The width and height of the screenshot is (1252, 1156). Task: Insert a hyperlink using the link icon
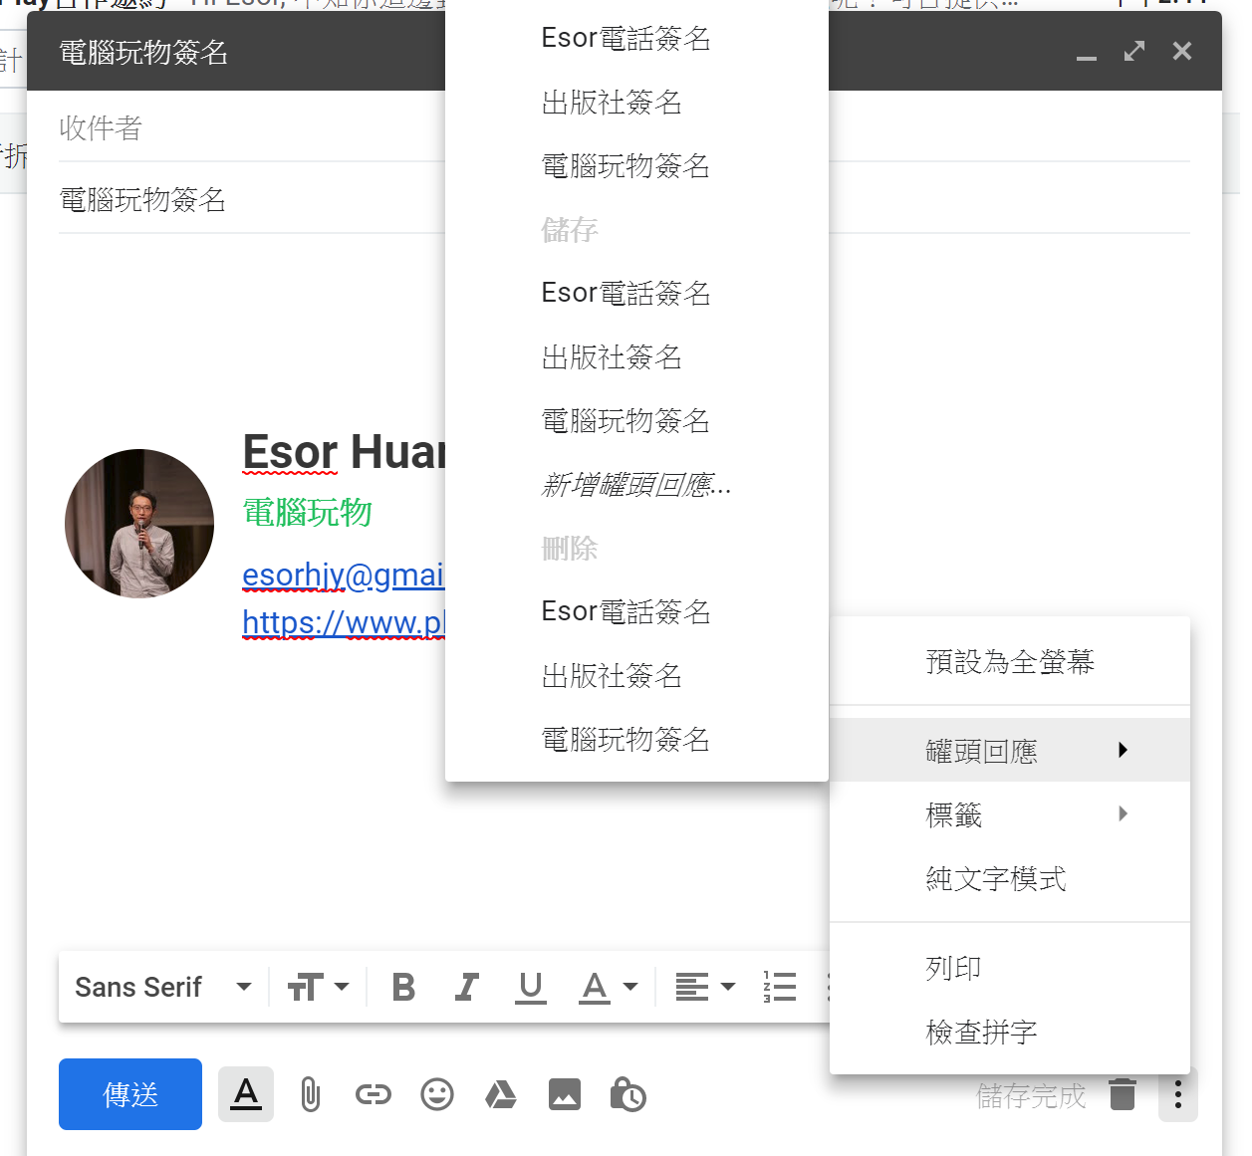[374, 1093]
